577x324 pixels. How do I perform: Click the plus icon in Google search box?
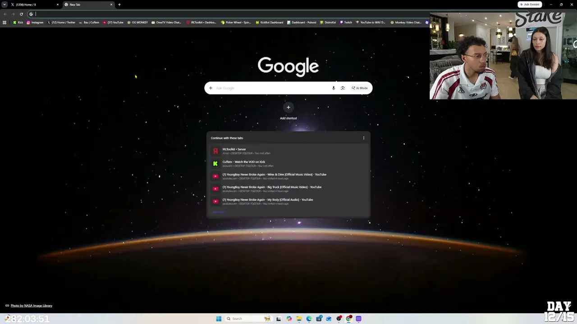coord(211,88)
